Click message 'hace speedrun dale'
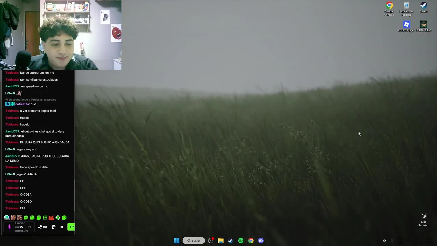437x246 pixels. pos(34,167)
